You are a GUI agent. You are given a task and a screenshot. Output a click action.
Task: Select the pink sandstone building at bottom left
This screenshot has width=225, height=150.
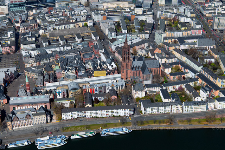(x=29, y=103)
